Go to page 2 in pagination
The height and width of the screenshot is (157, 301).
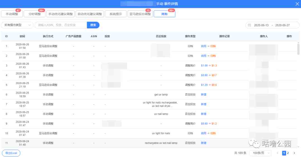pos(288,153)
